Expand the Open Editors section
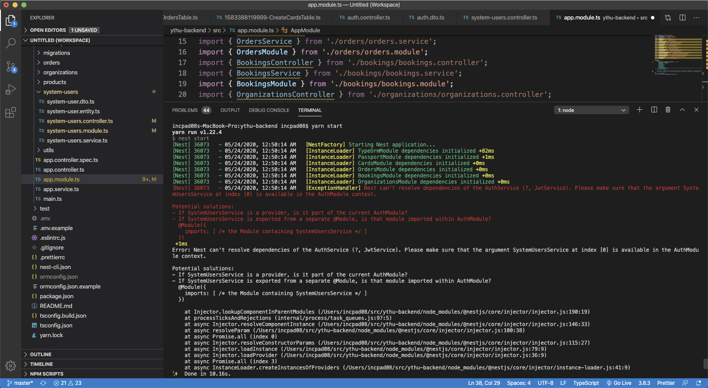708x388 pixels. coord(92,30)
